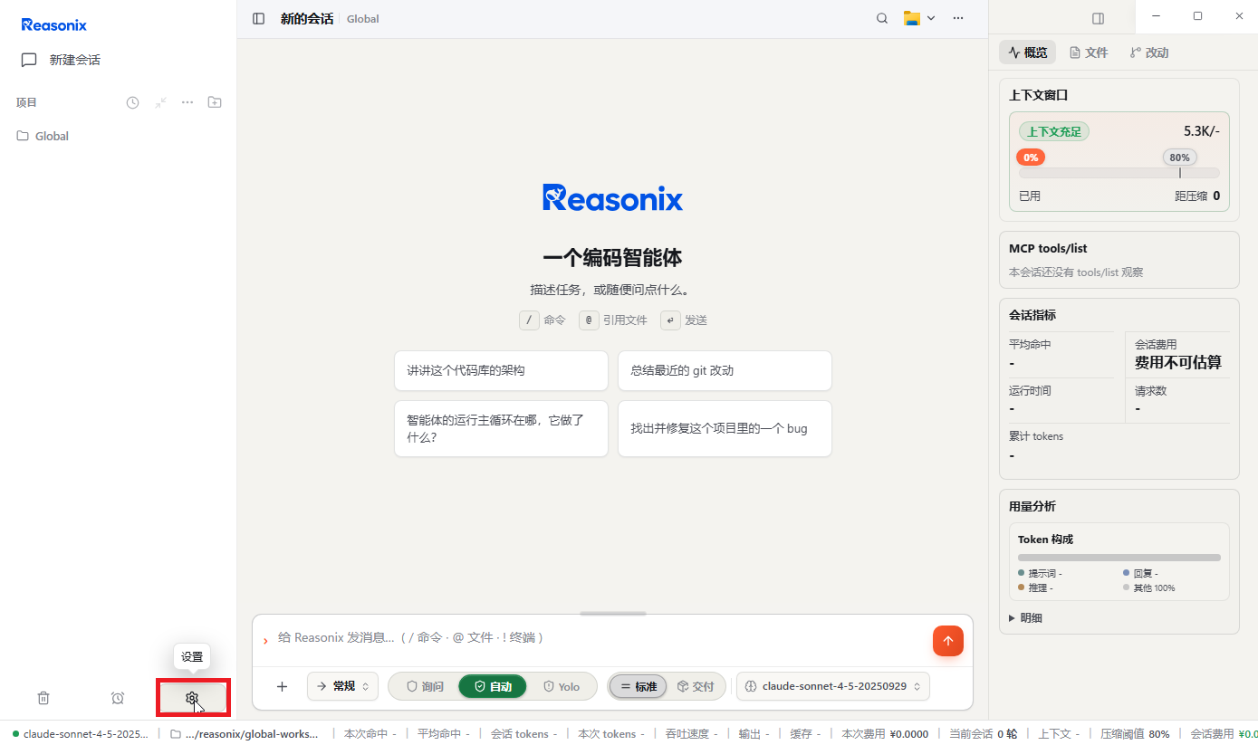Toggle the right side panel icon
This screenshot has width=1258, height=745.
click(x=1098, y=18)
